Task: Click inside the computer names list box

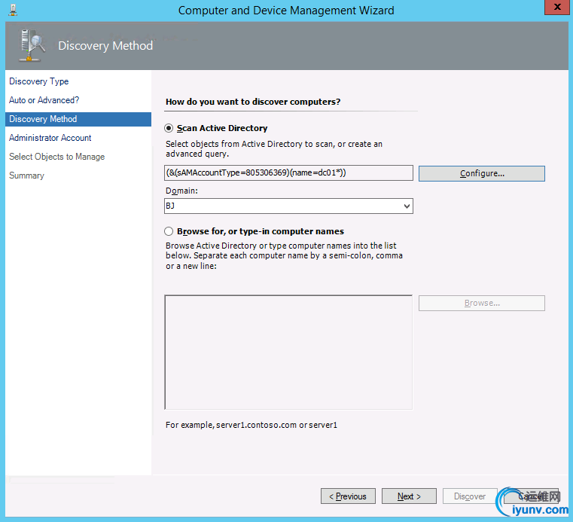Action: pos(288,353)
